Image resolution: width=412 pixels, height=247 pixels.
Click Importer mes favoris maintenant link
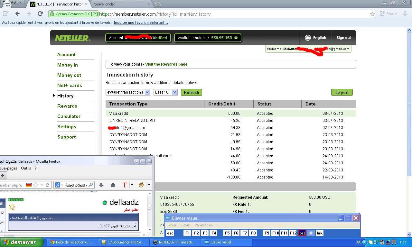(141, 23)
